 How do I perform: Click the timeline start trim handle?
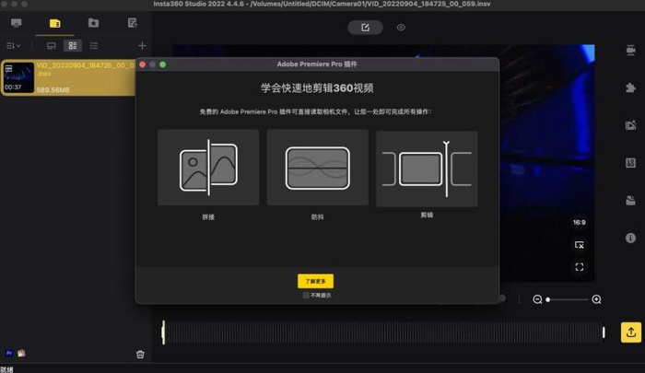(x=163, y=332)
